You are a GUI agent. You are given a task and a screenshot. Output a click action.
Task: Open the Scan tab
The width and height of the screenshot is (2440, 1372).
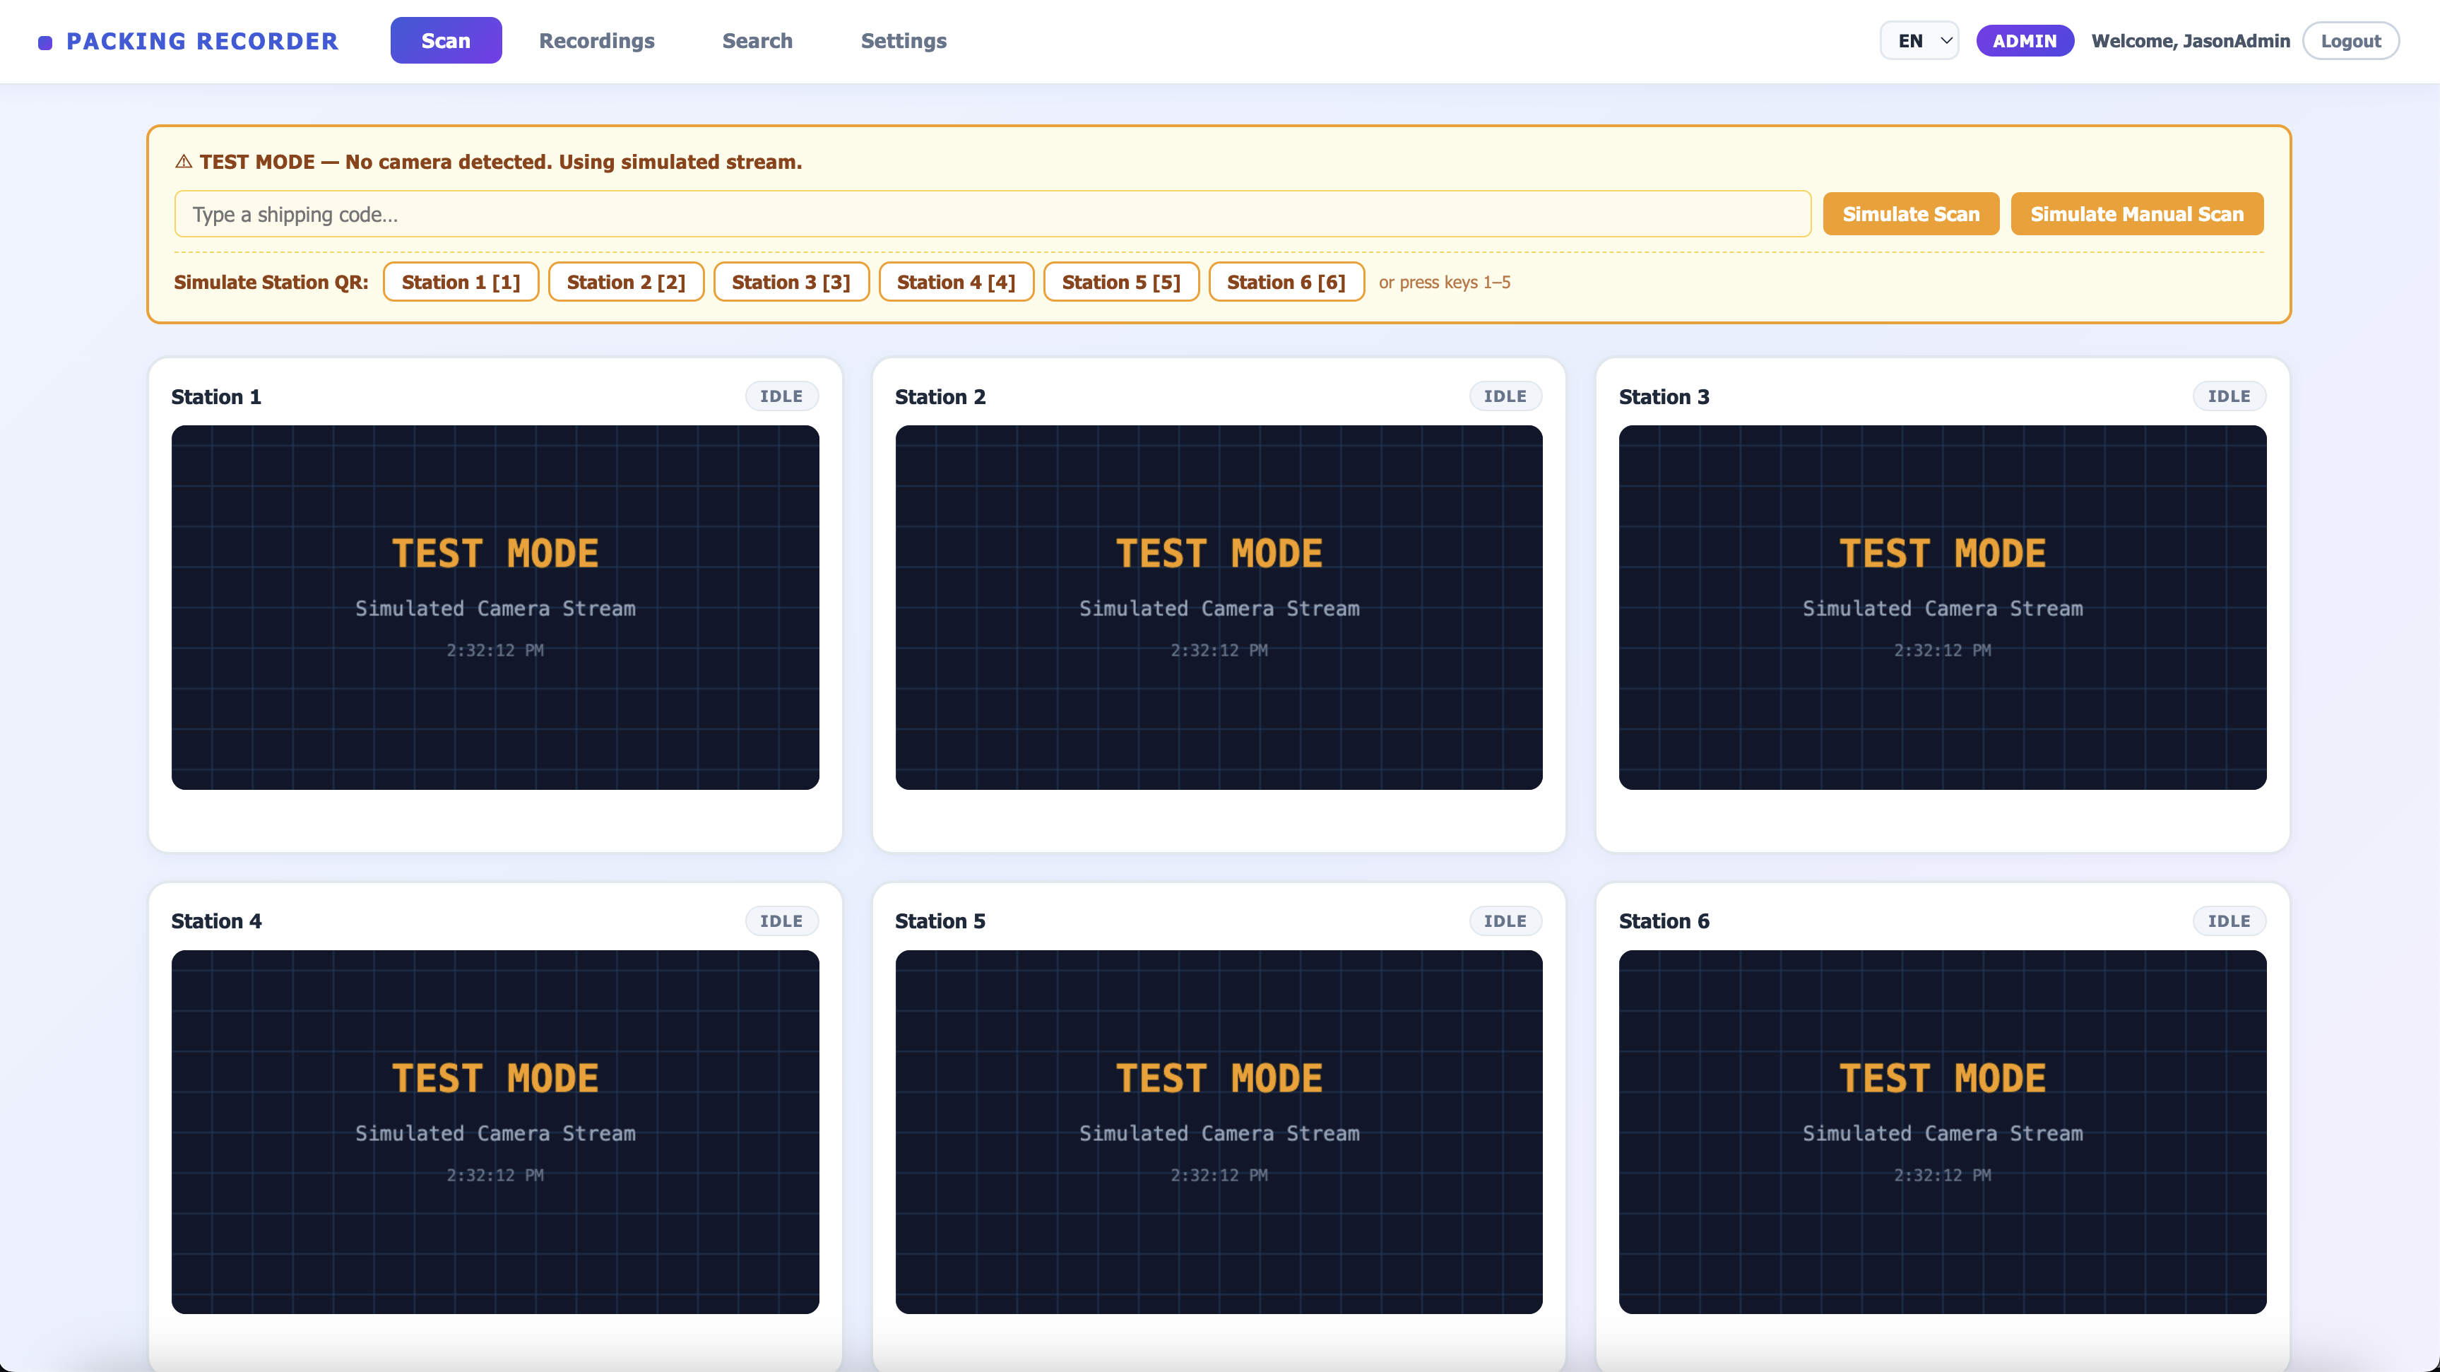[x=445, y=41]
